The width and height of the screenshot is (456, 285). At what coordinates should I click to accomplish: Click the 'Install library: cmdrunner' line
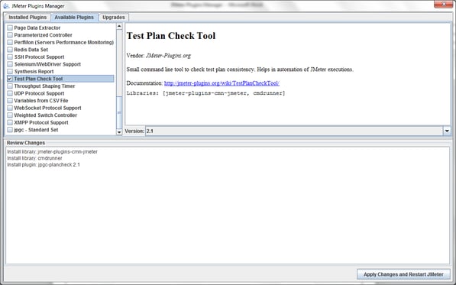(34, 158)
